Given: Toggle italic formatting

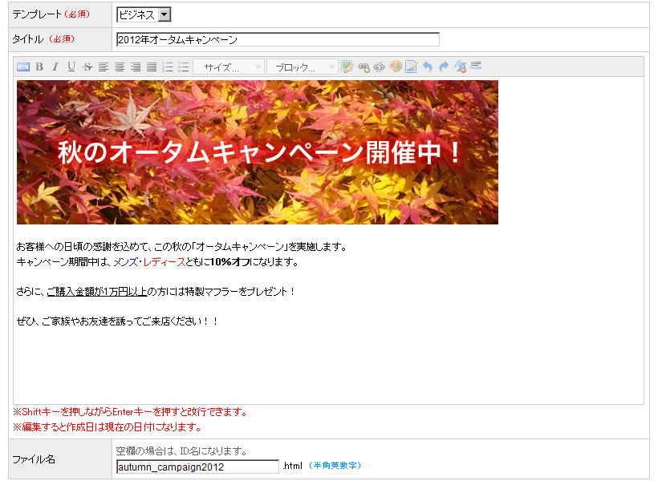Looking at the screenshot, I should point(55,67).
